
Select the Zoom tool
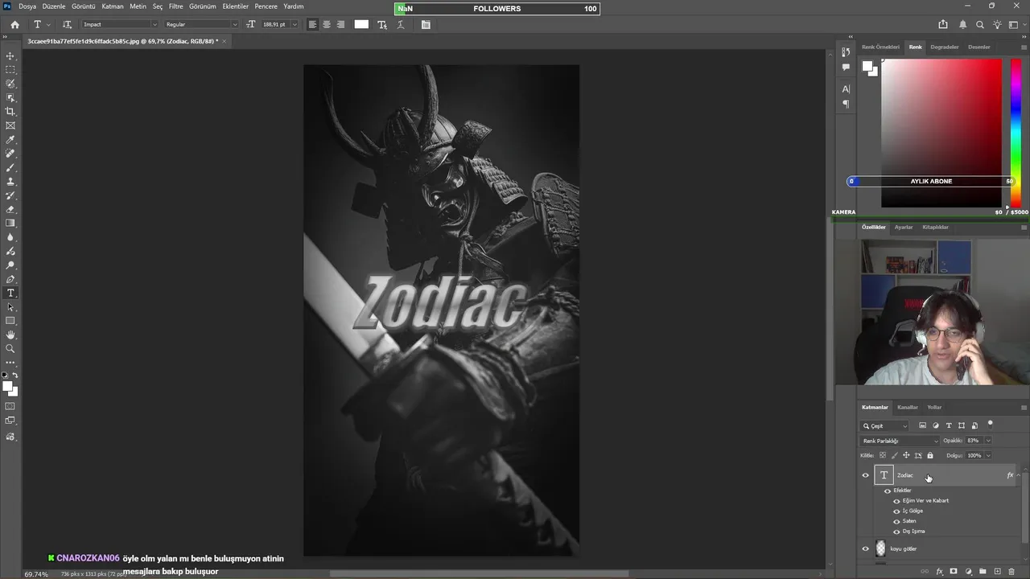(10, 349)
